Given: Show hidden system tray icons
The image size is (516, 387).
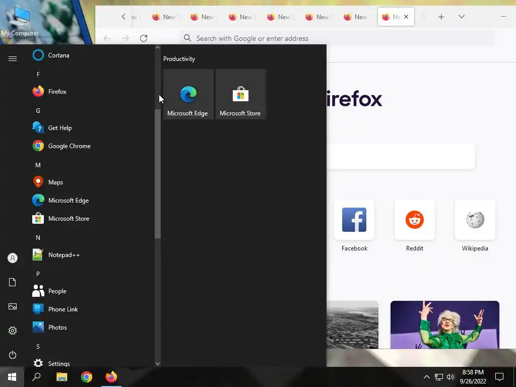Looking at the screenshot, I should pyautogui.click(x=426, y=377).
